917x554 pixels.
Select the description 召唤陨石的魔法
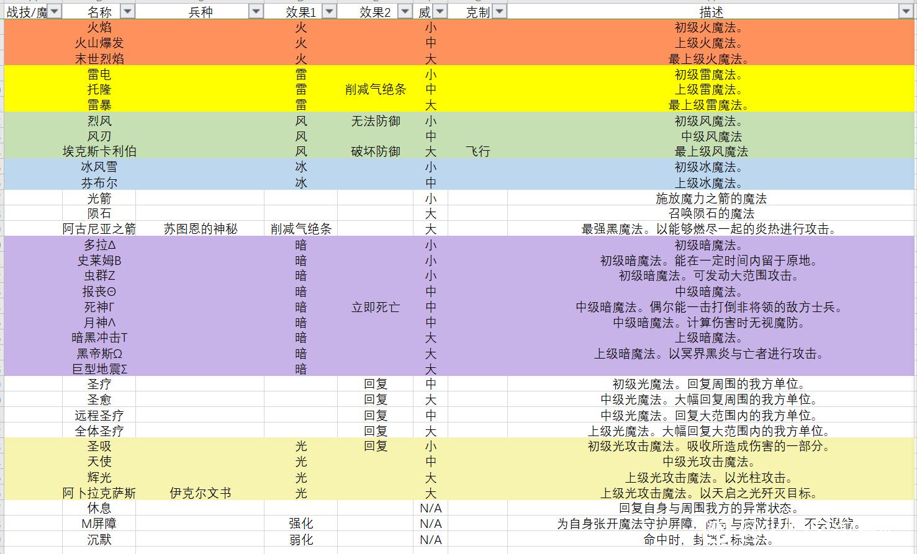pos(711,213)
